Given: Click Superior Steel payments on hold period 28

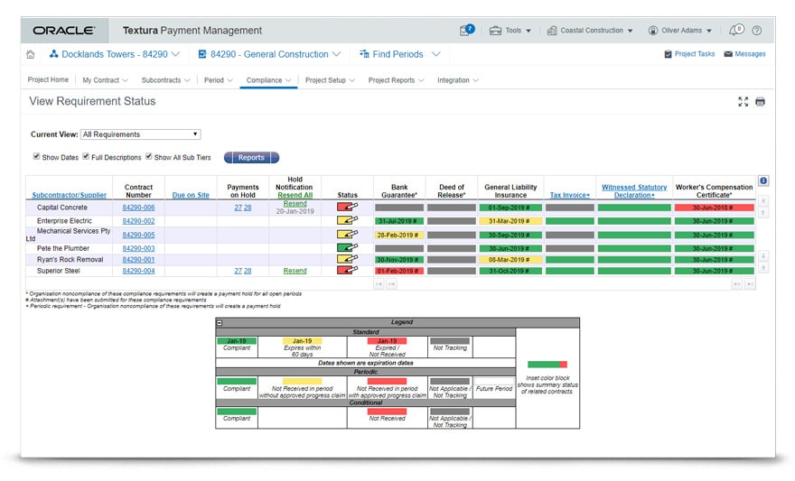Looking at the screenshot, I should tap(248, 271).
